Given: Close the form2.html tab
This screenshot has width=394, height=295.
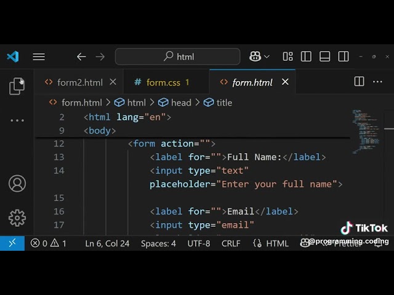Looking at the screenshot, I should pos(113,82).
